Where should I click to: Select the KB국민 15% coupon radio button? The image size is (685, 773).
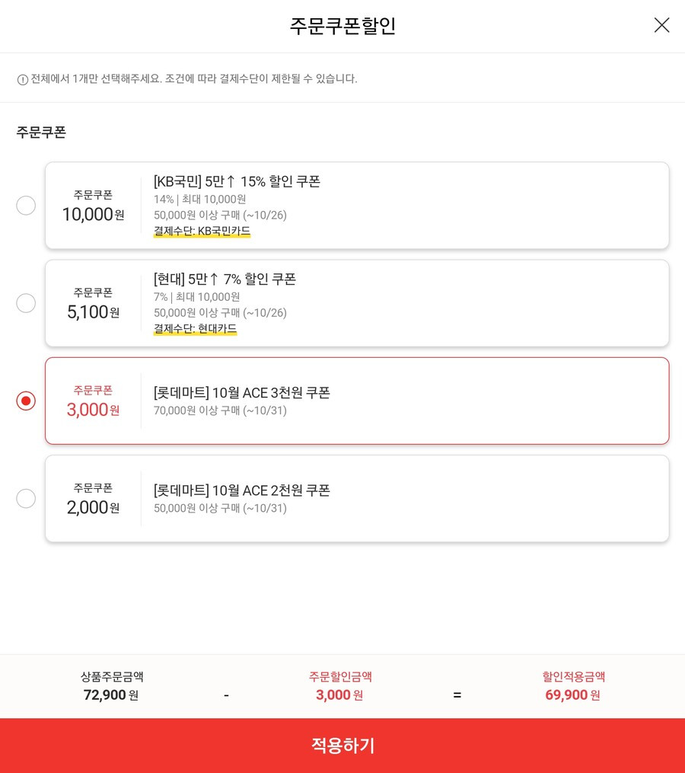pos(26,205)
